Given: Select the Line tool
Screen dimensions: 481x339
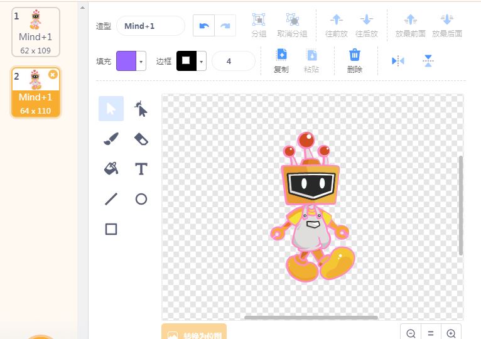Looking at the screenshot, I should 111,199.
